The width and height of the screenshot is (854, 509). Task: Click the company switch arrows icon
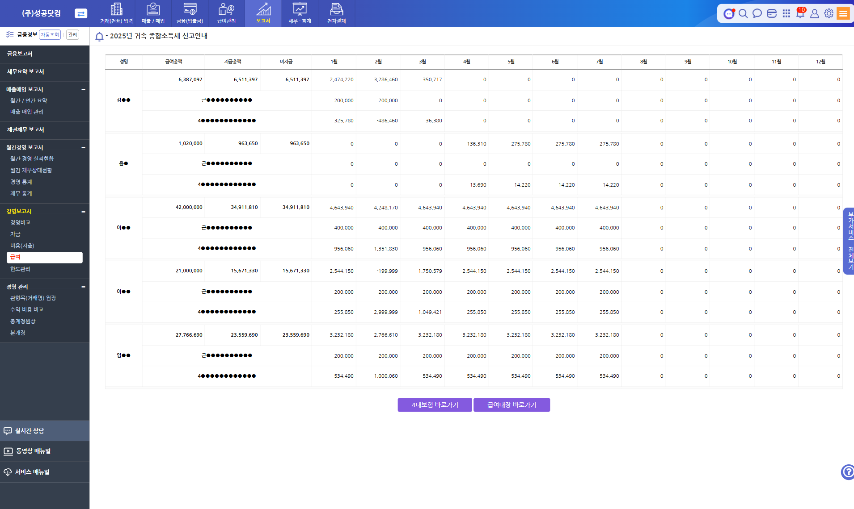point(81,13)
